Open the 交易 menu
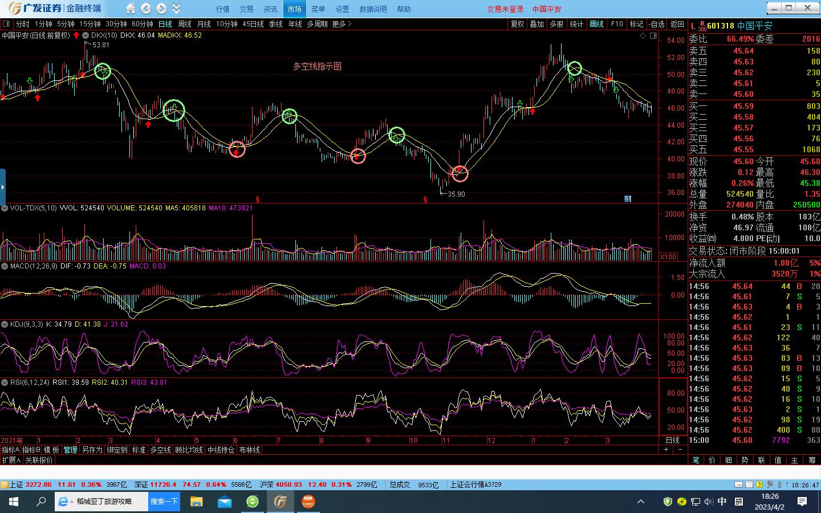This screenshot has height=513, width=821. (246, 9)
